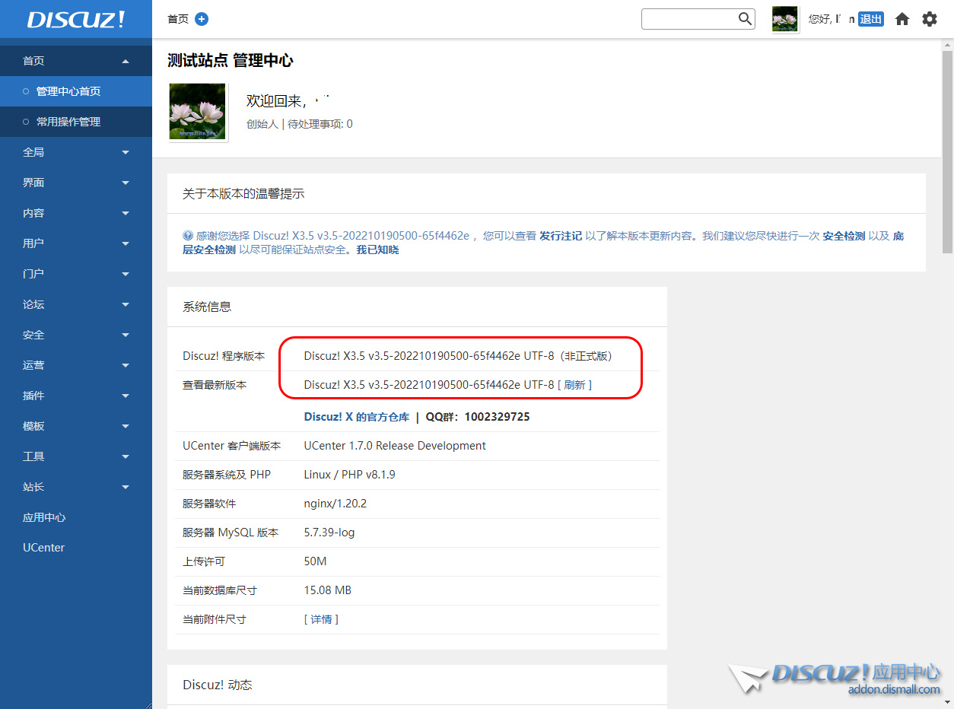This screenshot has width=954, height=709.
Task: Click the 首页 tab in the top bar
Action: point(178,19)
